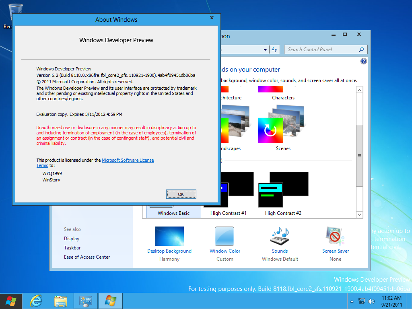Click the Search Control Panel field

(323, 49)
